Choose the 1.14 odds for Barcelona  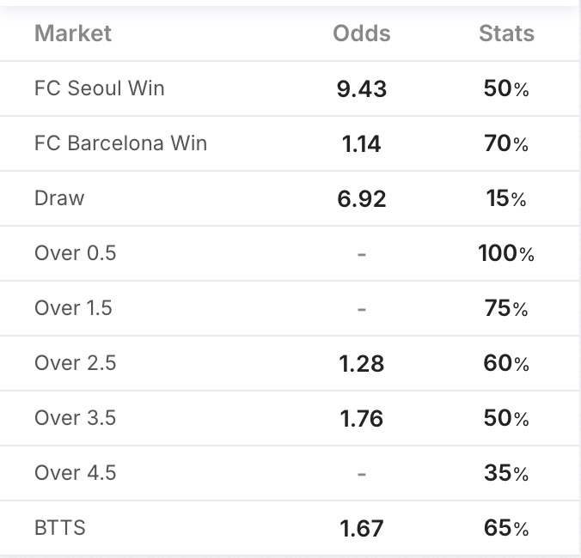tap(361, 144)
